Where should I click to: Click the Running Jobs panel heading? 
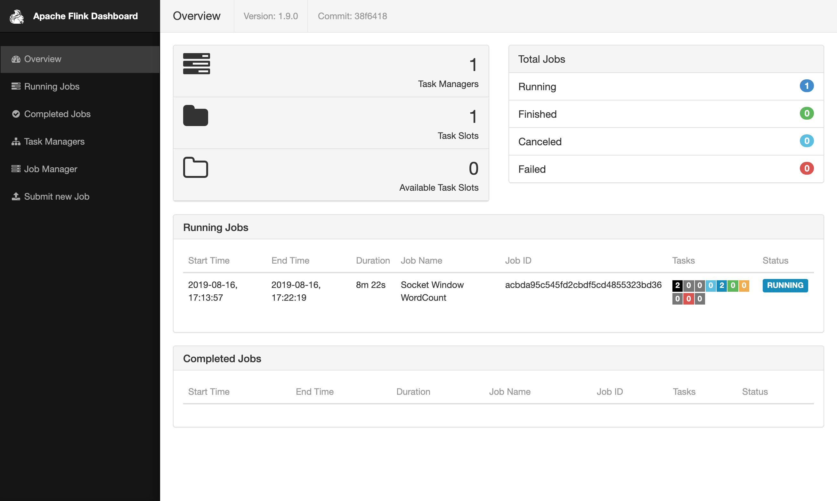pyautogui.click(x=215, y=227)
